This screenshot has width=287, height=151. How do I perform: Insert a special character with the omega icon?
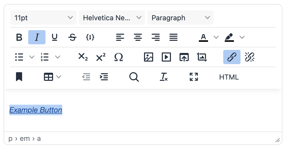[x=119, y=57]
